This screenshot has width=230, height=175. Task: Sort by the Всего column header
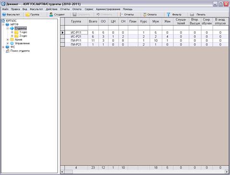93,22
